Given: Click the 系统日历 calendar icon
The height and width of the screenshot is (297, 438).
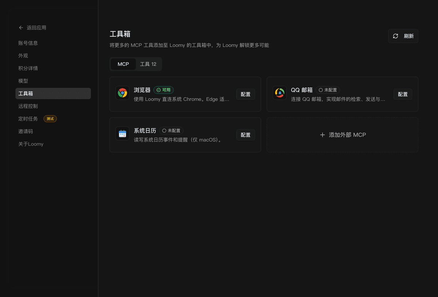Looking at the screenshot, I should click(122, 133).
